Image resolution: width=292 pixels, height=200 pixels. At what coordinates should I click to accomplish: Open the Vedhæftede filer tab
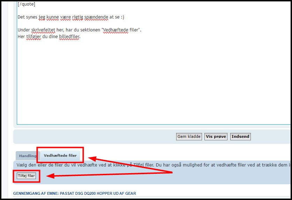click(x=60, y=155)
